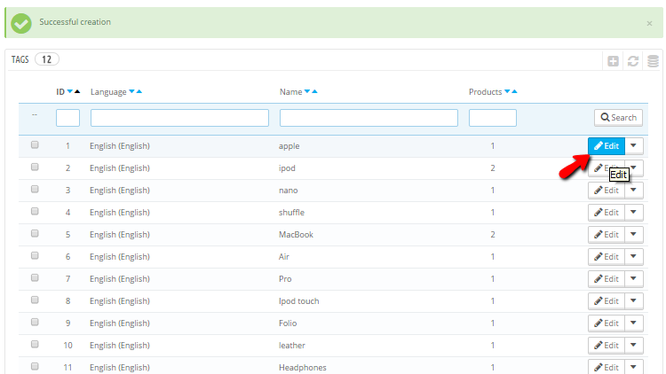
Task: Tick the checkbox next to leather tag
Action: pyautogui.click(x=35, y=345)
